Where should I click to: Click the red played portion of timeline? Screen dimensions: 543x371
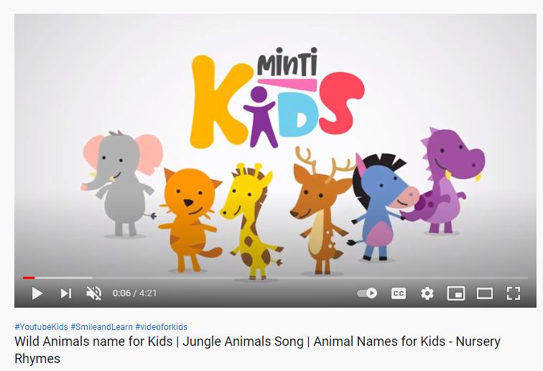[x=29, y=278]
